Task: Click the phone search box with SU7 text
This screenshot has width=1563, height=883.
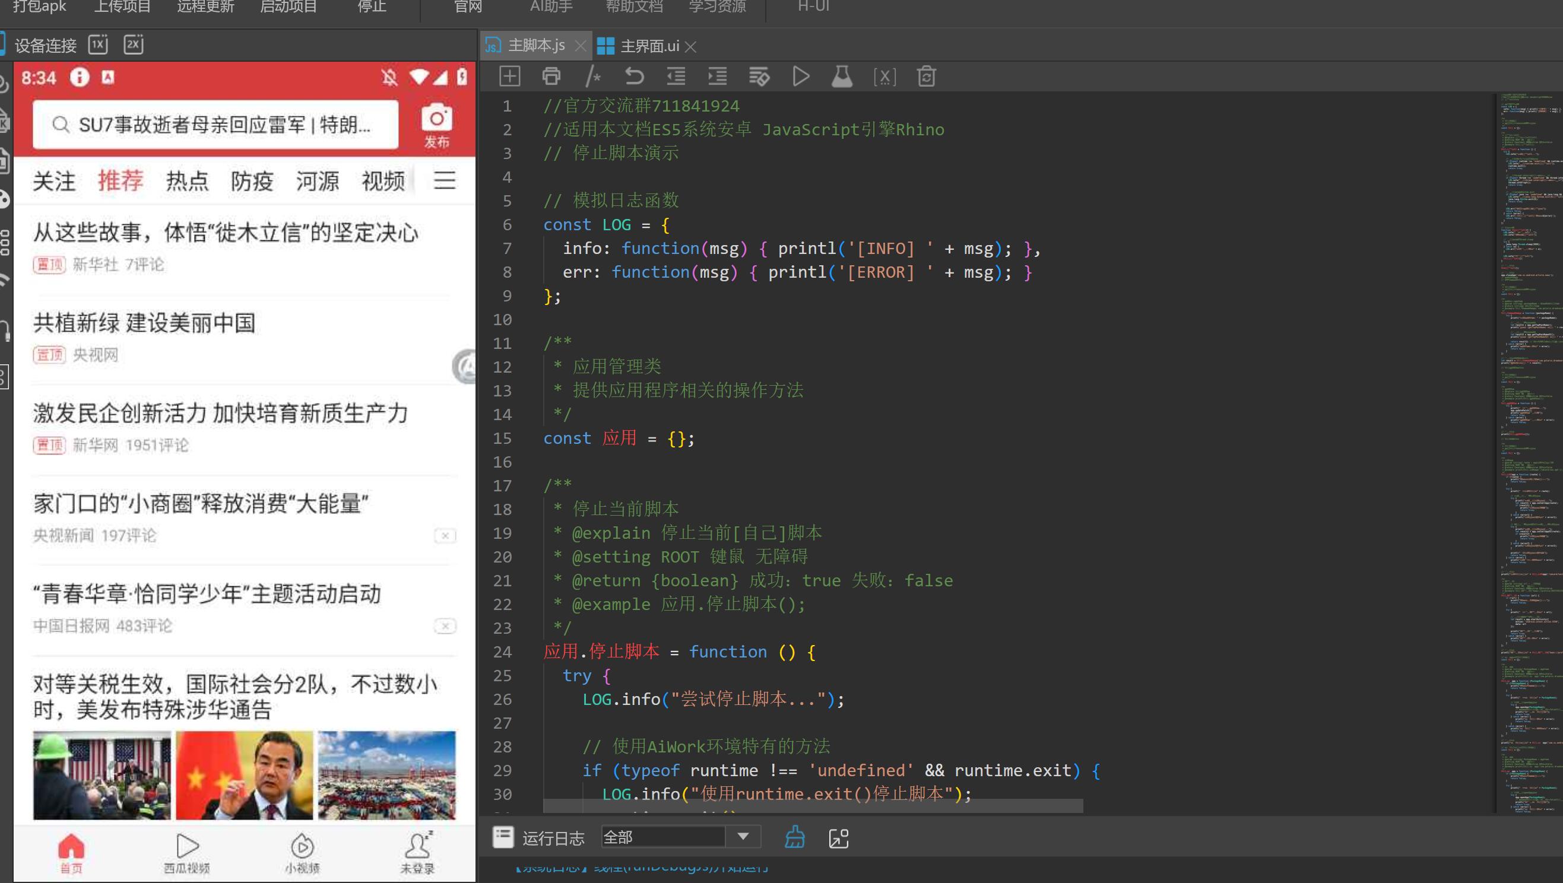Action: (216, 125)
